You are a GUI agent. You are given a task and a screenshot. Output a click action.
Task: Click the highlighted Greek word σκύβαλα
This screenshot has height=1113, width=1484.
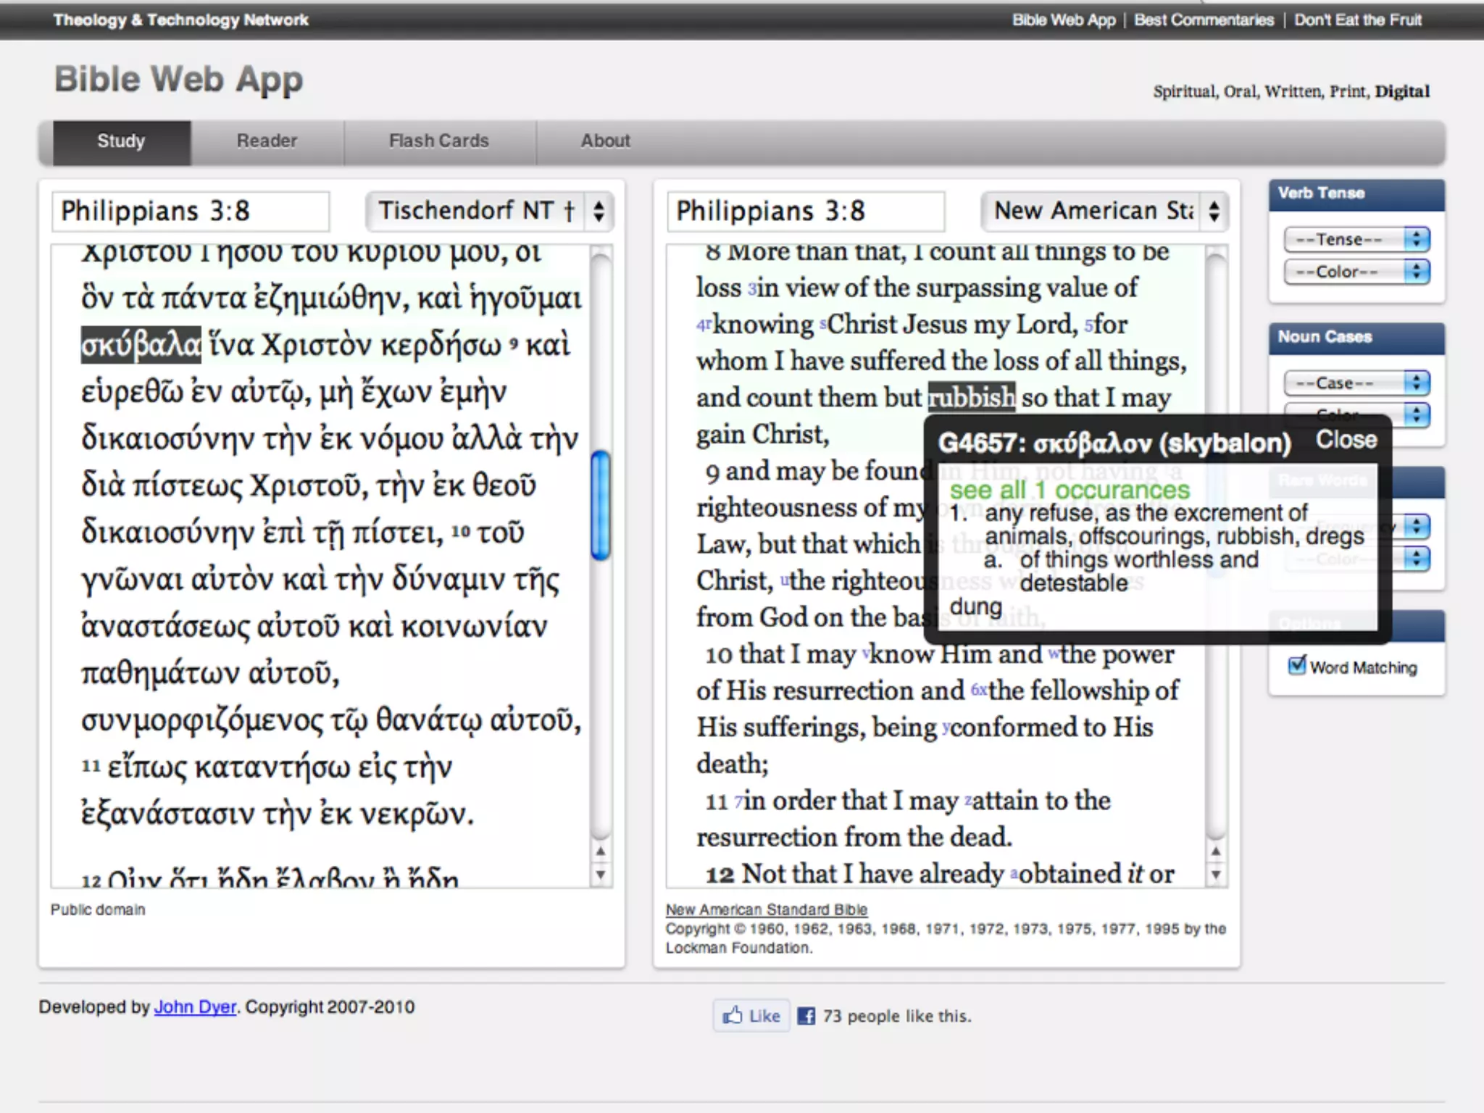point(141,345)
